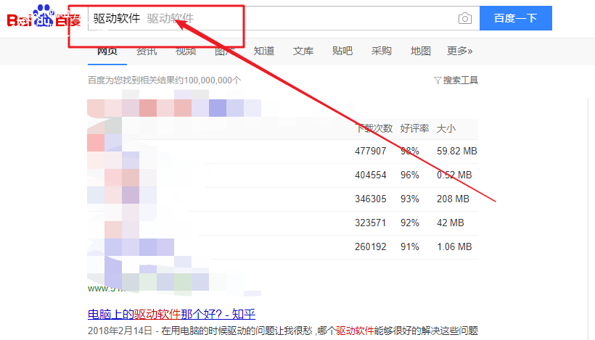Click the 93% rating value
The height and width of the screenshot is (340, 595).
click(410, 199)
